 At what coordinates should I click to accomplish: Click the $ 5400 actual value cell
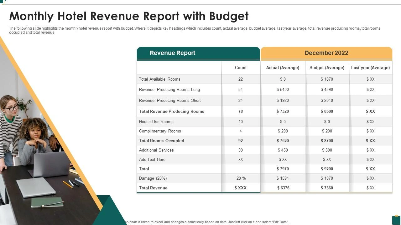[283, 89]
